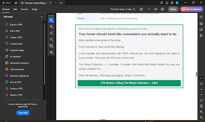Go to the Home icon
Viewport: 205px width, 122px height.
click(x=16, y=3)
